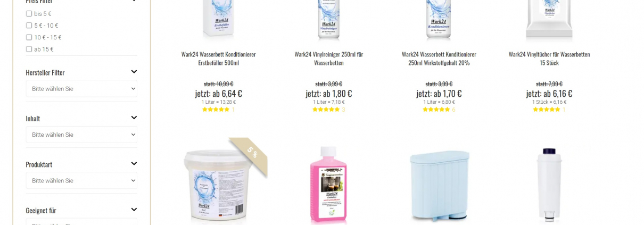Toggle the 'Geeignet für' filter section arrow
This screenshot has height=225, width=644.
click(x=134, y=210)
